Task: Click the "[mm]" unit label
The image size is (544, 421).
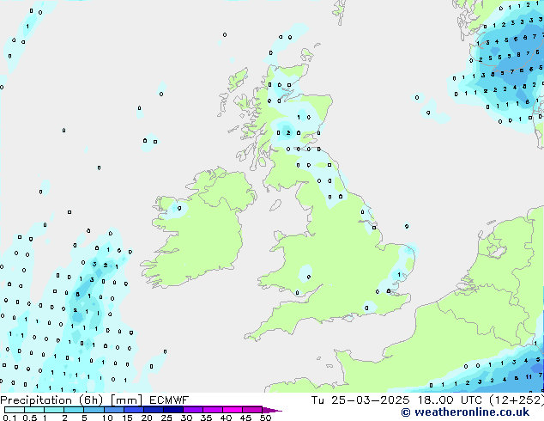Action: [126, 400]
